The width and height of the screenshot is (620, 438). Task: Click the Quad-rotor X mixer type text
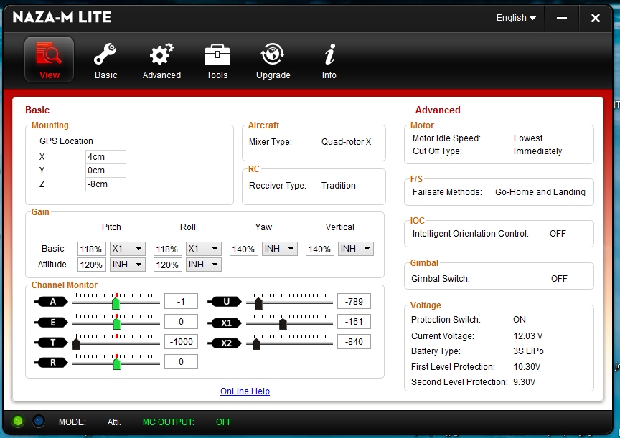pos(347,142)
